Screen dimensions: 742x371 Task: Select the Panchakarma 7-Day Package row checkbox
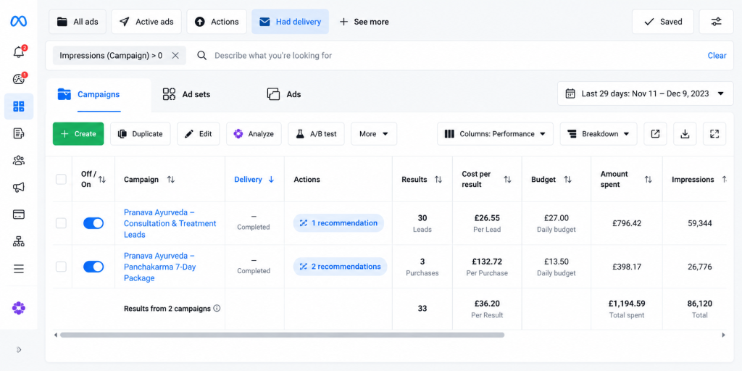click(x=61, y=267)
